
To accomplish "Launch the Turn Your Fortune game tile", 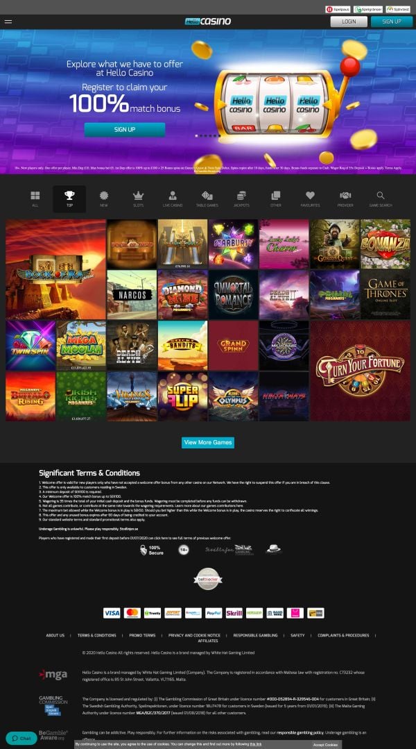I will [360, 371].
